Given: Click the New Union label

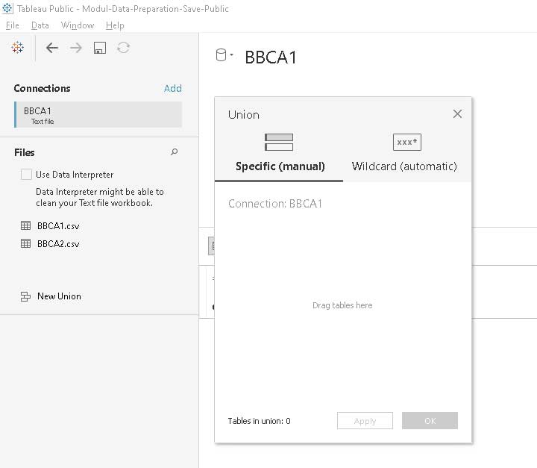Looking at the screenshot, I should (x=59, y=296).
